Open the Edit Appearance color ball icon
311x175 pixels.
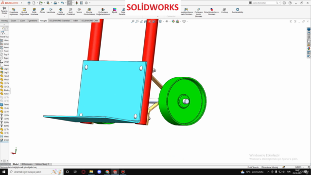pyautogui.click(x=173, y=21)
